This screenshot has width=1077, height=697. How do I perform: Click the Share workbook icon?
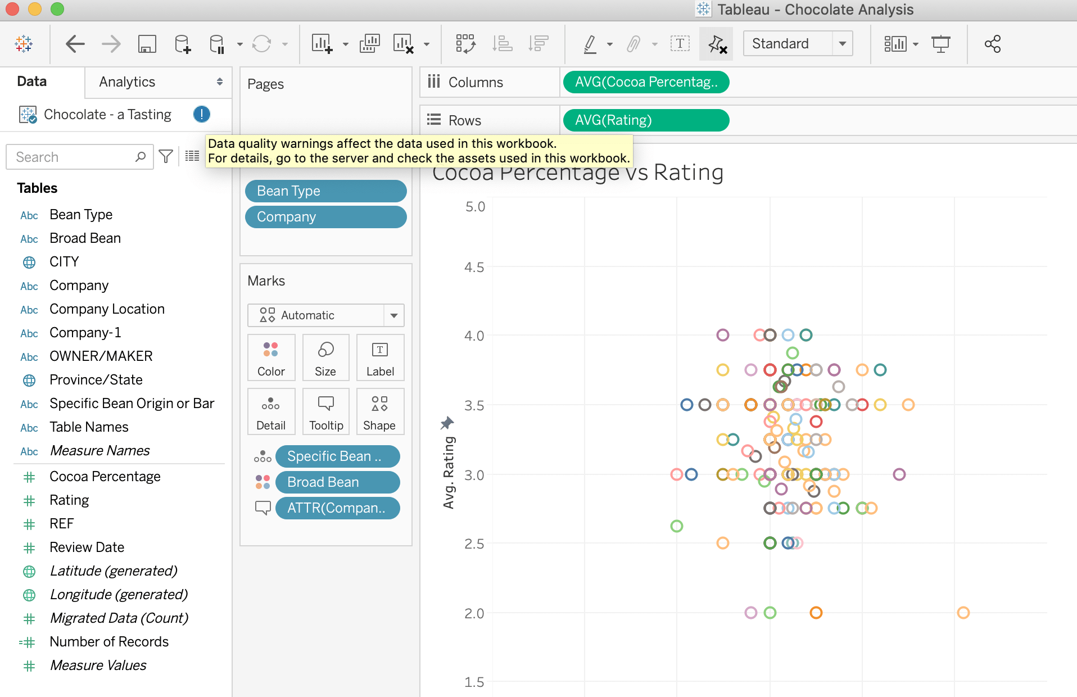coord(992,44)
